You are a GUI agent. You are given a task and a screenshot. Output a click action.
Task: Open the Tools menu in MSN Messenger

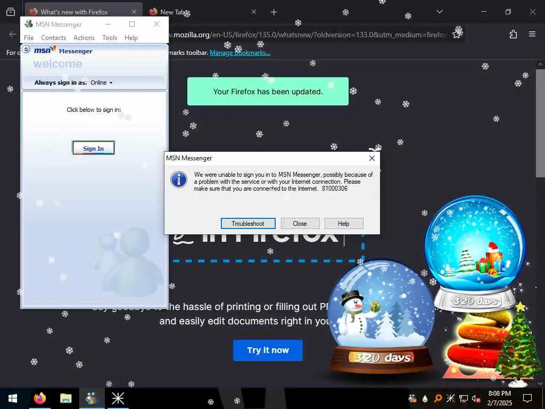110,38
